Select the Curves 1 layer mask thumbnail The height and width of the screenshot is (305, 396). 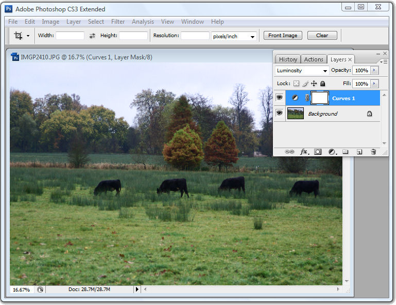pyautogui.click(x=319, y=98)
